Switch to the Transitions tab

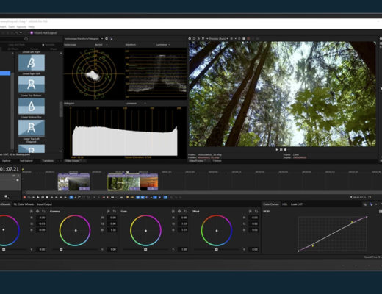click(x=48, y=161)
